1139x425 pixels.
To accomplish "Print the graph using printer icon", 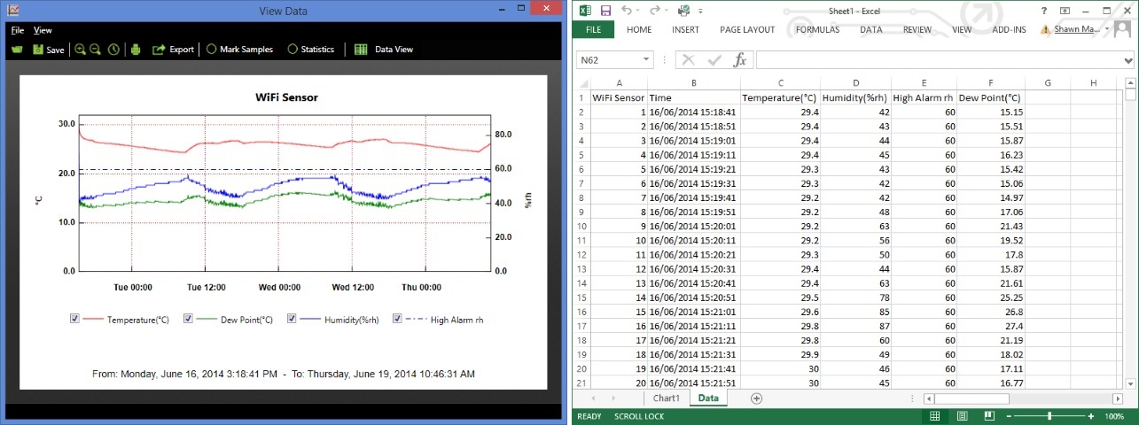I will (x=136, y=50).
